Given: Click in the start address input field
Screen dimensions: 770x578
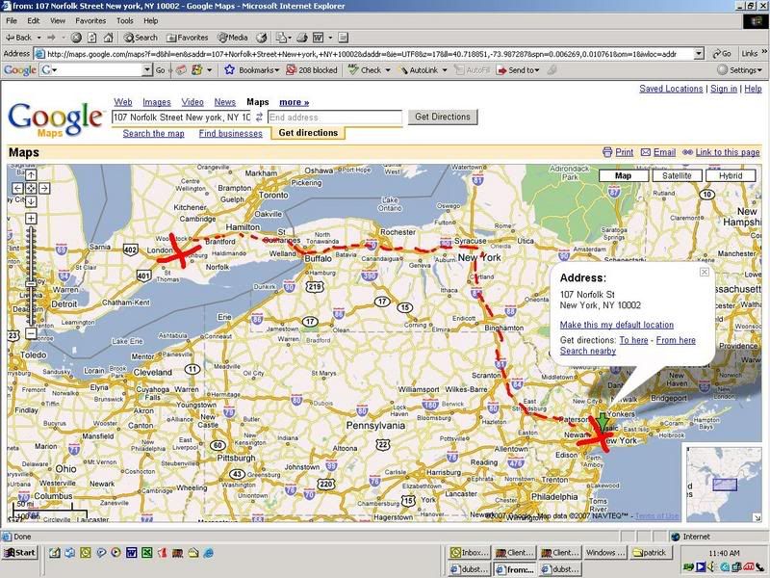Looking at the screenshot, I should pos(182,117).
